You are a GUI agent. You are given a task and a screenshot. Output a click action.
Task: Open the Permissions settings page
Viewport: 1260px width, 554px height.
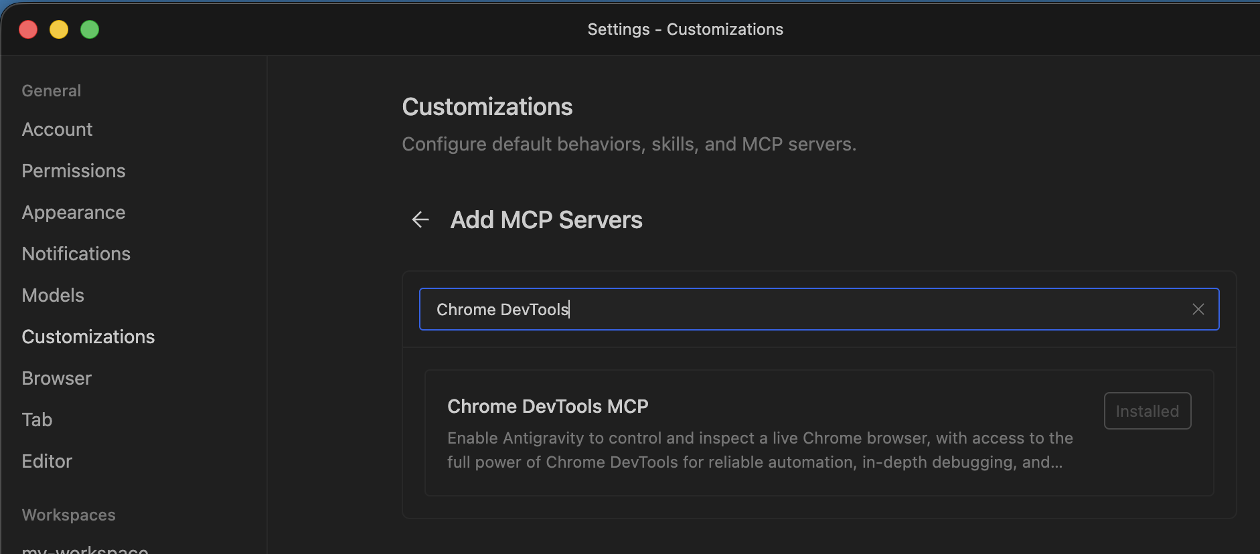[x=74, y=171]
